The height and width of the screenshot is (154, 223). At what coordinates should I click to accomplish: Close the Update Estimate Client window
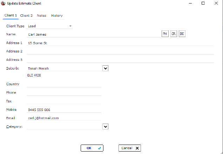click(x=216, y=3)
